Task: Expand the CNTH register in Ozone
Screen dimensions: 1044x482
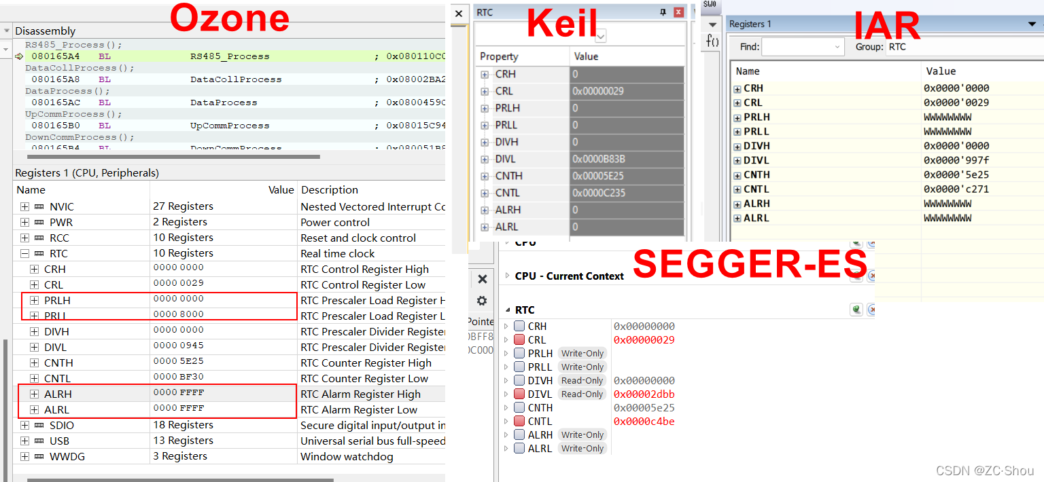Action: (x=34, y=363)
